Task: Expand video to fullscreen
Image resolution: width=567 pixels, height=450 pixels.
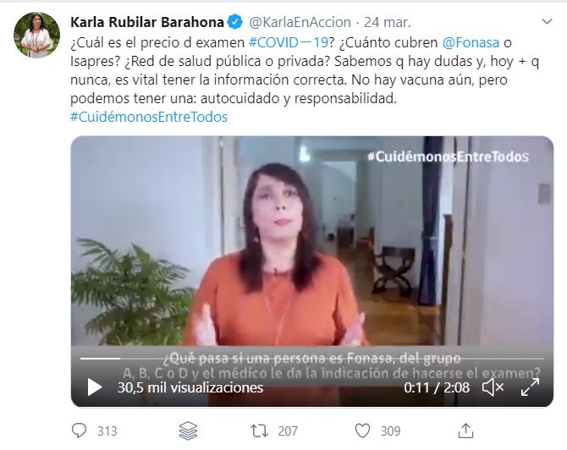Action: [530, 387]
